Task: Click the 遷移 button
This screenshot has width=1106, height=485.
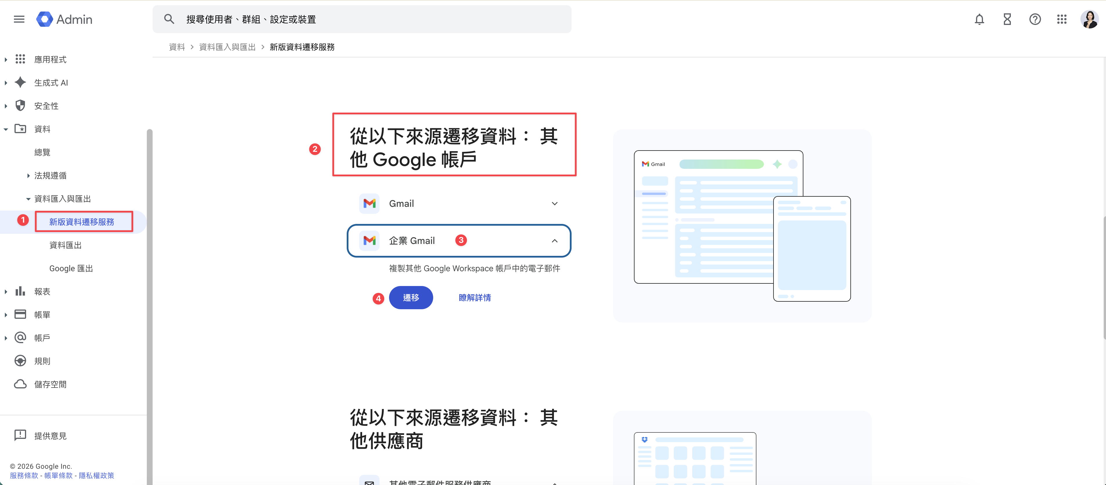Action: (411, 297)
